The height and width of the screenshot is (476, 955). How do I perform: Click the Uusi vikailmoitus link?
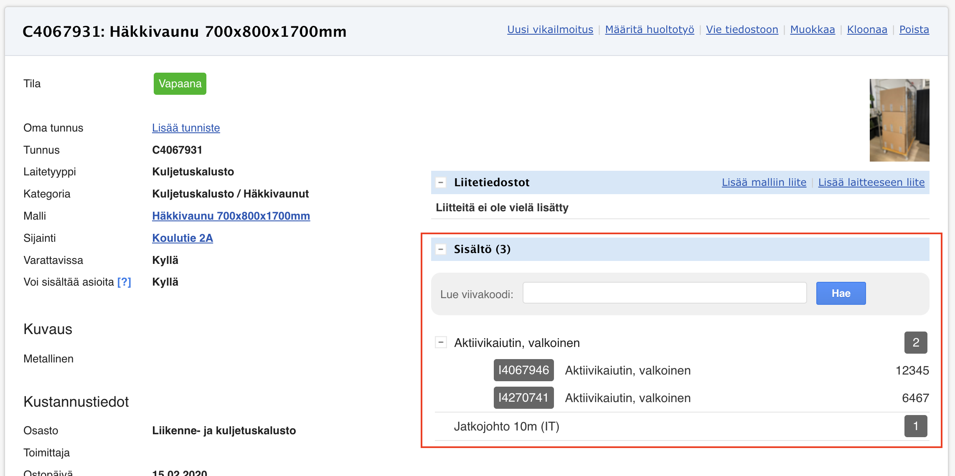tap(550, 30)
